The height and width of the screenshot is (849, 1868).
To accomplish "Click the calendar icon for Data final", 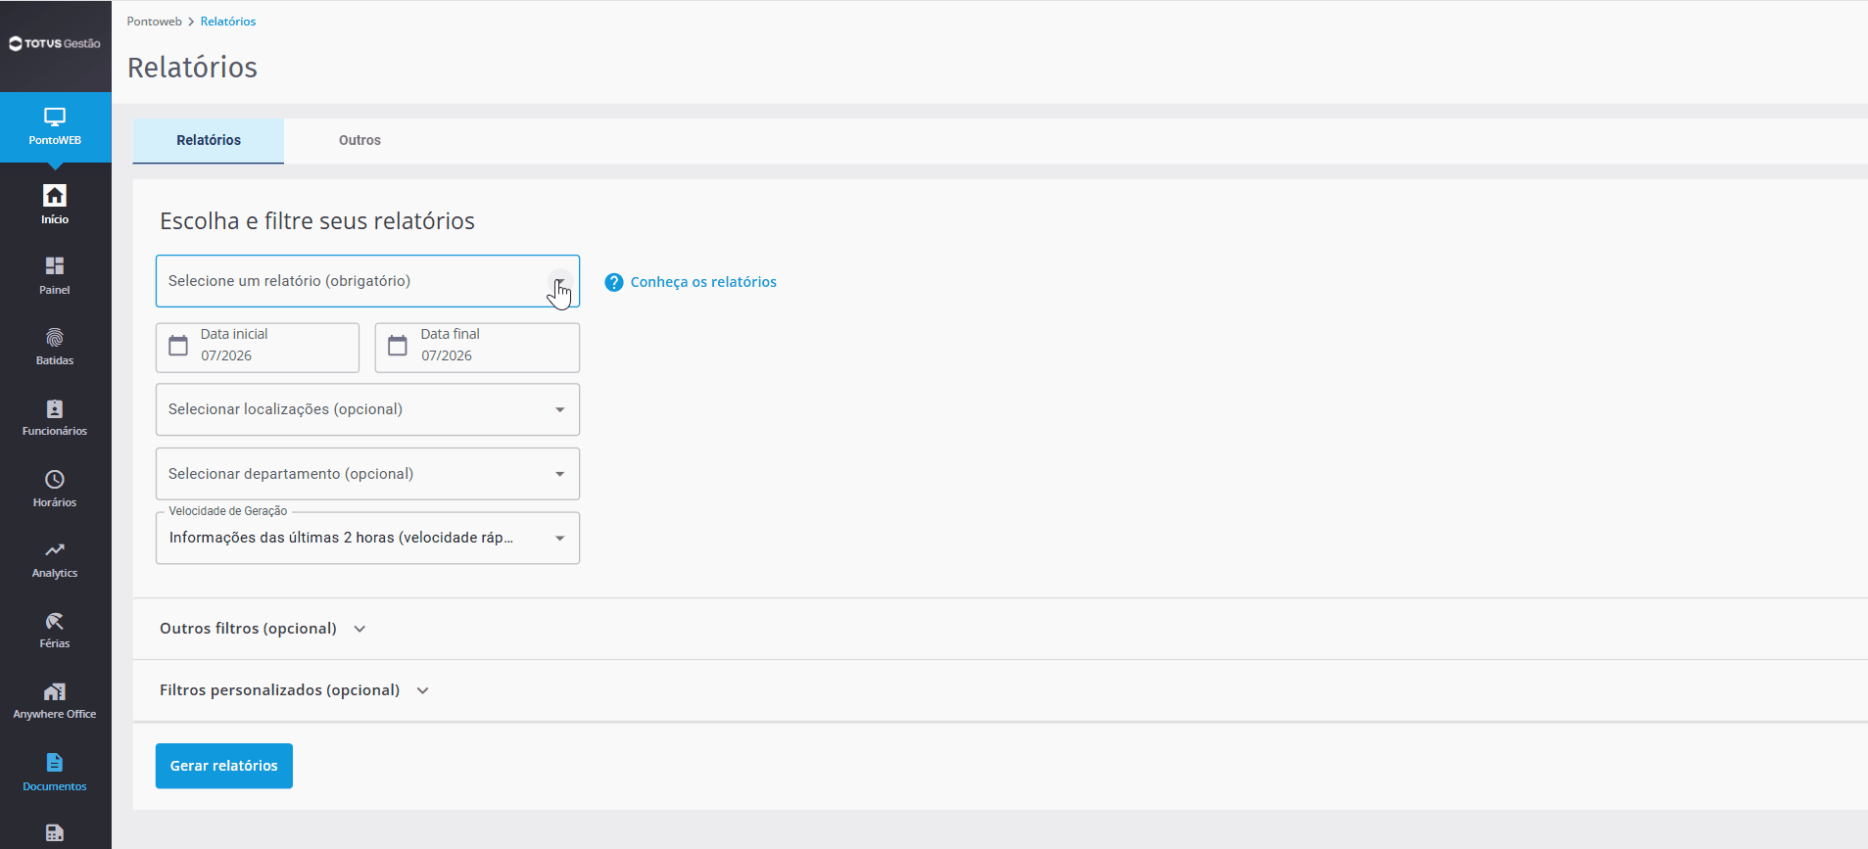I will coord(398,346).
